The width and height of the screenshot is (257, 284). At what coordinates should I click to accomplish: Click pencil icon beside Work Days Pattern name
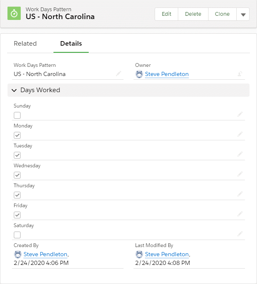(119, 73)
